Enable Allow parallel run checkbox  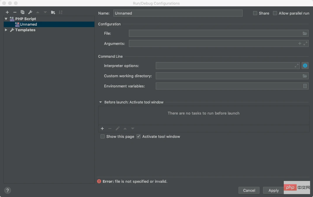pyautogui.click(x=275, y=13)
